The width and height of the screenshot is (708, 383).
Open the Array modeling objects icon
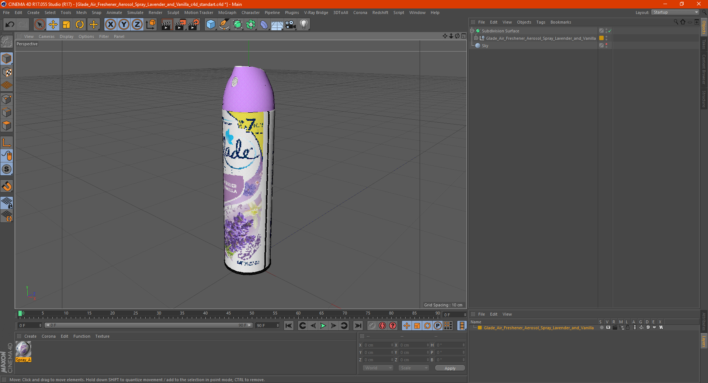251,25
